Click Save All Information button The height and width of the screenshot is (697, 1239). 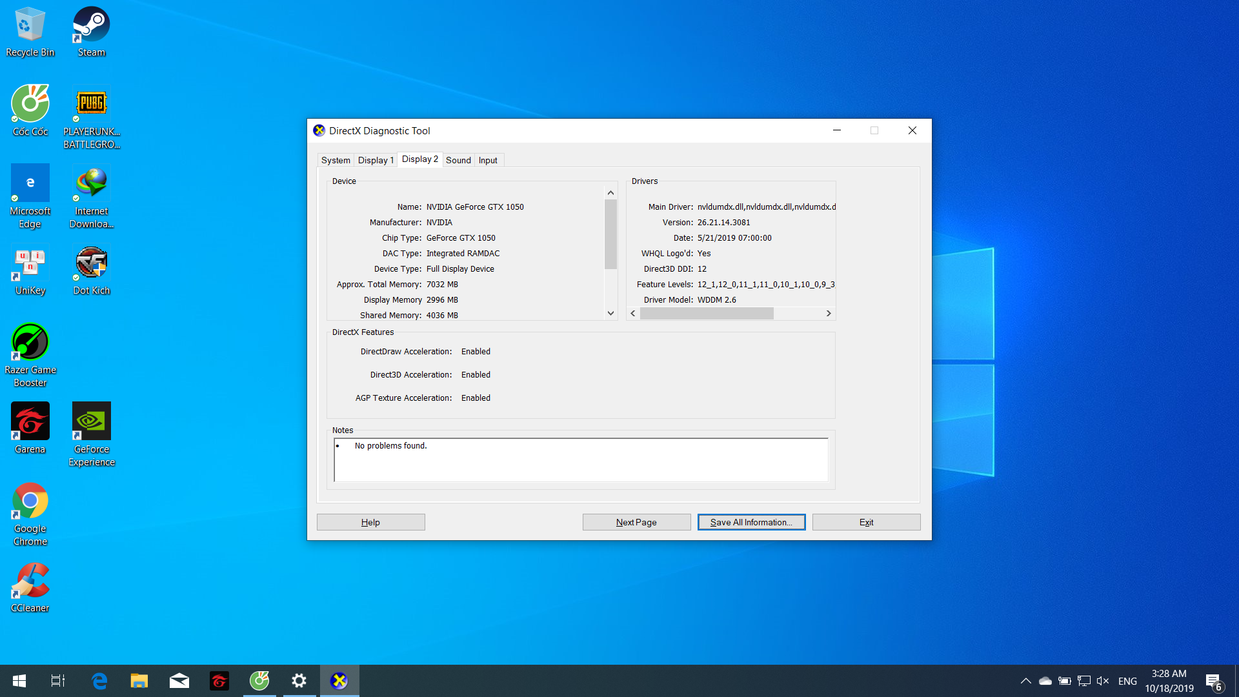pyautogui.click(x=751, y=522)
